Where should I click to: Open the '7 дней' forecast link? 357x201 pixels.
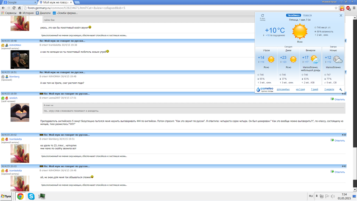[314, 89]
